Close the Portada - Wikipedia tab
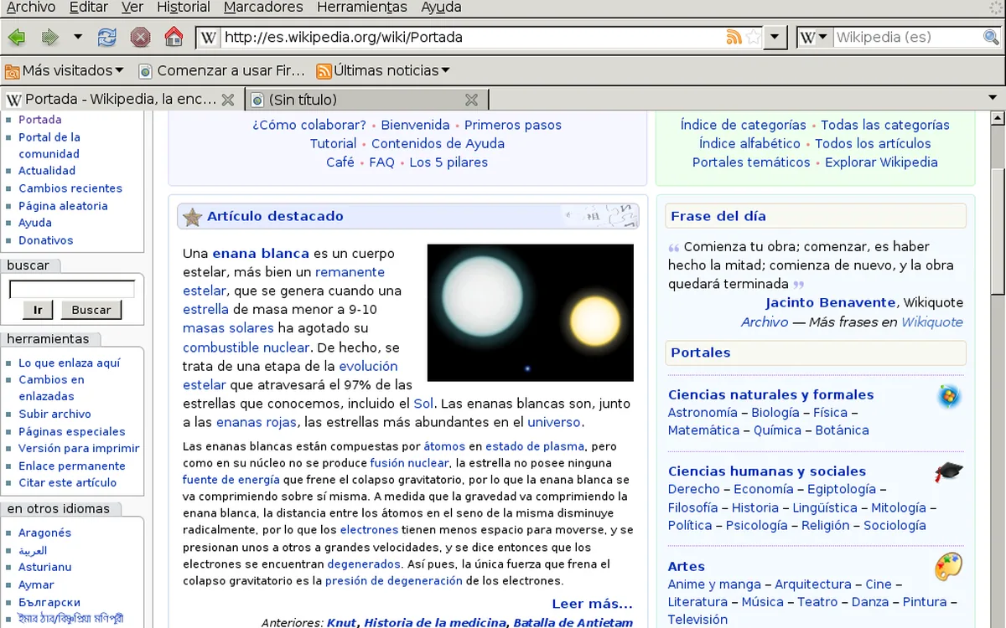This screenshot has width=1006, height=628. click(x=227, y=100)
